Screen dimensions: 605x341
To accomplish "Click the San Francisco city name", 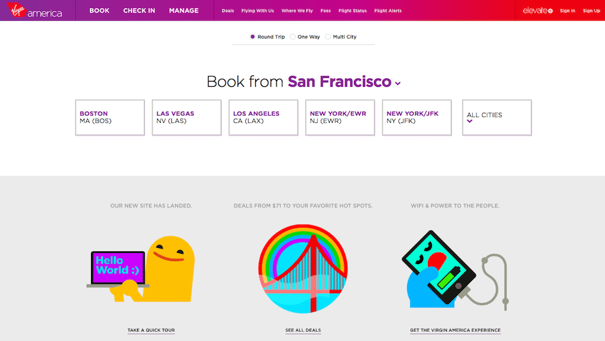I will pyautogui.click(x=340, y=82).
